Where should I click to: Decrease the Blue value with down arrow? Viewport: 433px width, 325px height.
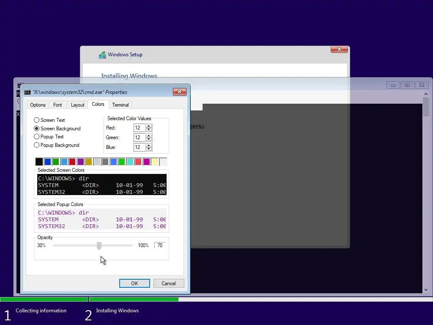point(149,149)
